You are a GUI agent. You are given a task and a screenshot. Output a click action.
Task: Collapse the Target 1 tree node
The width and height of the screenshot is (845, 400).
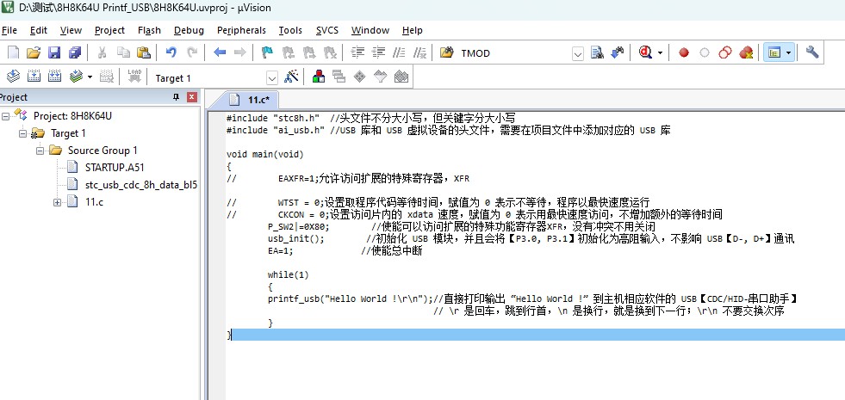click(x=22, y=133)
